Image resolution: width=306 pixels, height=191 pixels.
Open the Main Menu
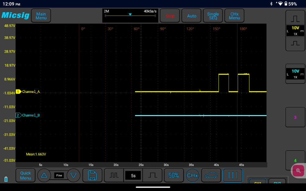click(x=41, y=16)
